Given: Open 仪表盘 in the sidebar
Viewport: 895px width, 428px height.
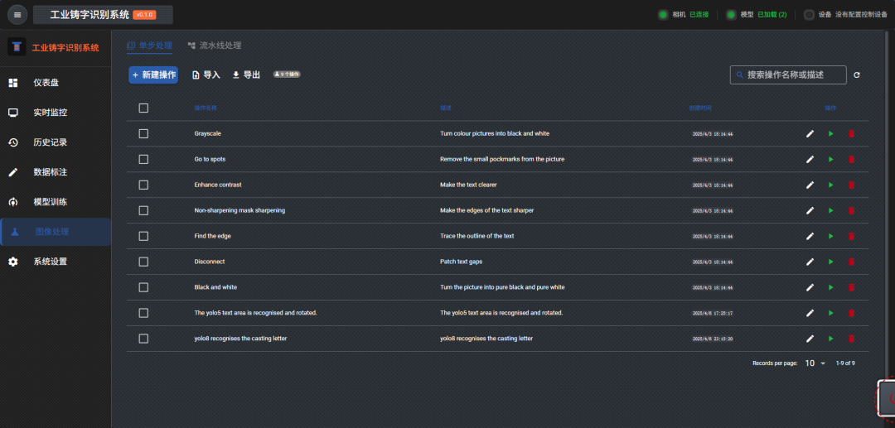Looking at the screenshot, I should 56,84.
